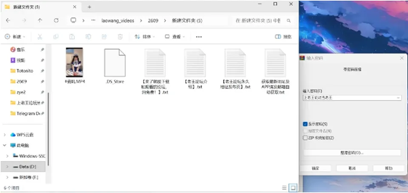Expand the WPS云盘 tree node
Image resolution: width=408 pixels, height=193 pixels.
point(5,135)
